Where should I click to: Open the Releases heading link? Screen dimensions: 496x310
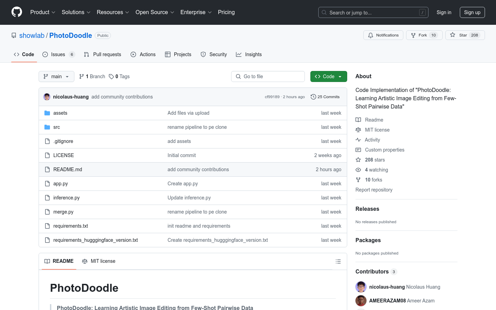pyautogui.click(x=367, y=209)
